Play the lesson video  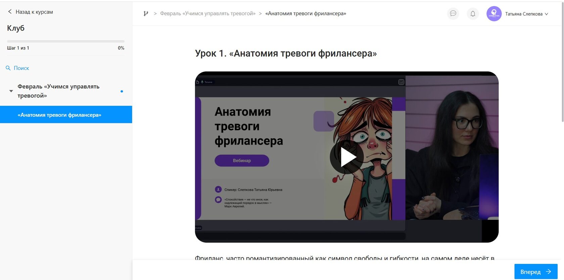[x=347, y=157]
